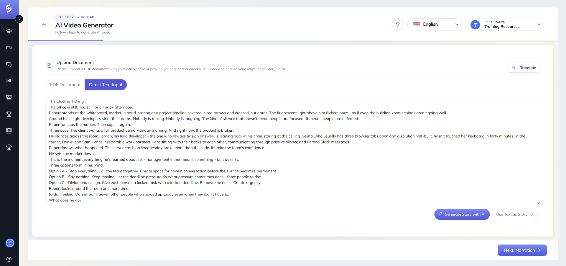Open the English language dropdown
This screenshot has height=266, width=566.
(435, 25)
